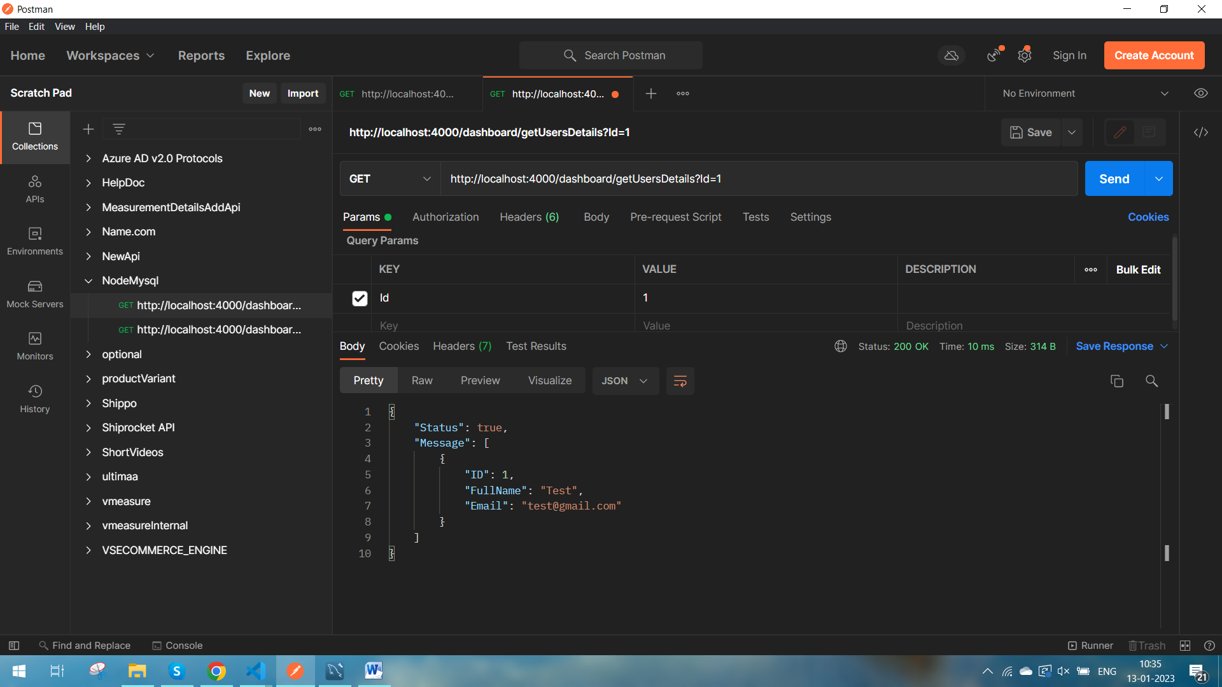This screenshot has width=1222, height=687.
Task: Search within the response body
Action: coord(1151,381)
